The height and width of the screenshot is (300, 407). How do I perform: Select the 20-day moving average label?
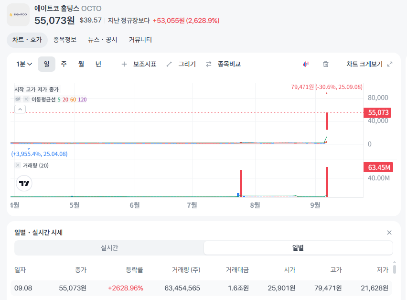click(65, 100)
